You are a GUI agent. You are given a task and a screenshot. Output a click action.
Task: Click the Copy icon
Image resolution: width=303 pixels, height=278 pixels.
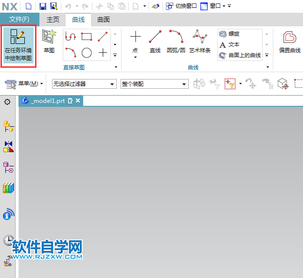110,6
